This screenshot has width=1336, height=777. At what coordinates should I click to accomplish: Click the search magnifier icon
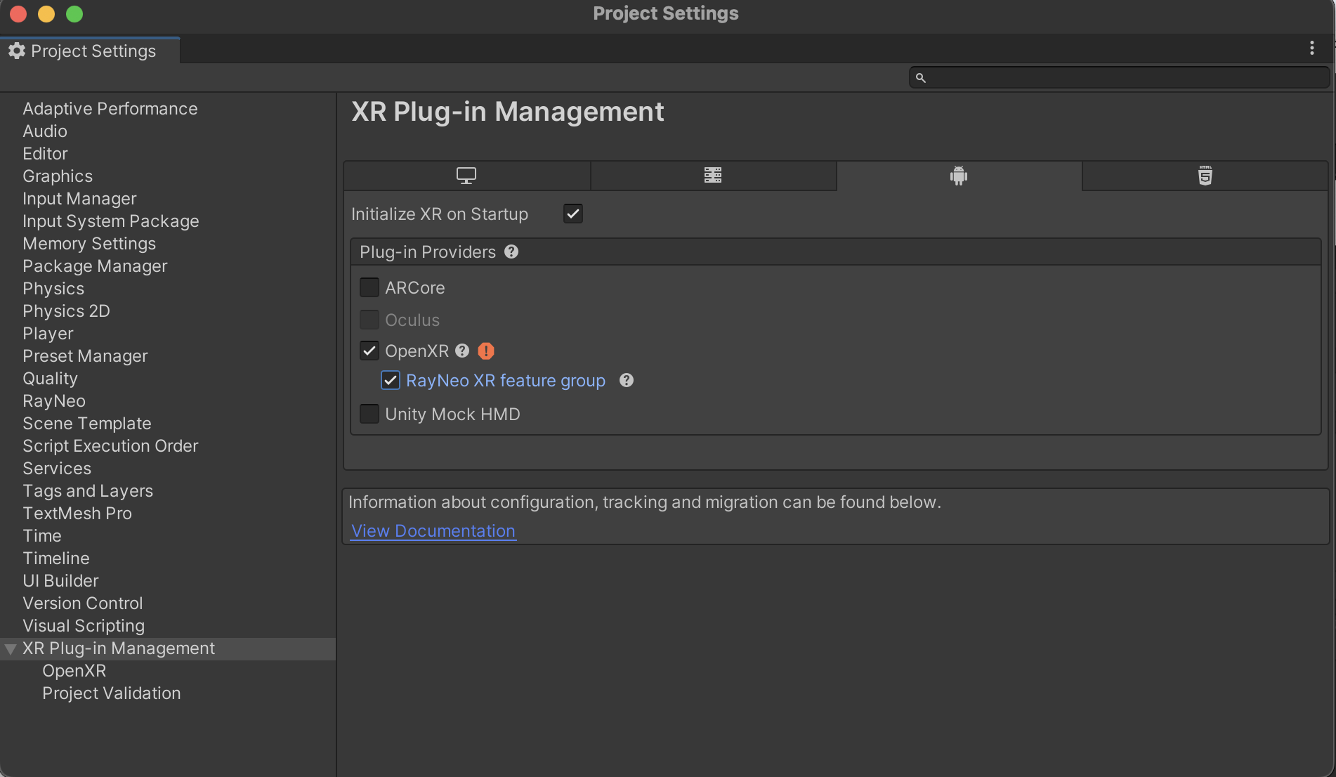920,77
